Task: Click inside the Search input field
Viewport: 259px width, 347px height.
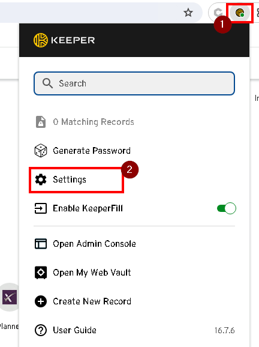Action: coord(134,83)
